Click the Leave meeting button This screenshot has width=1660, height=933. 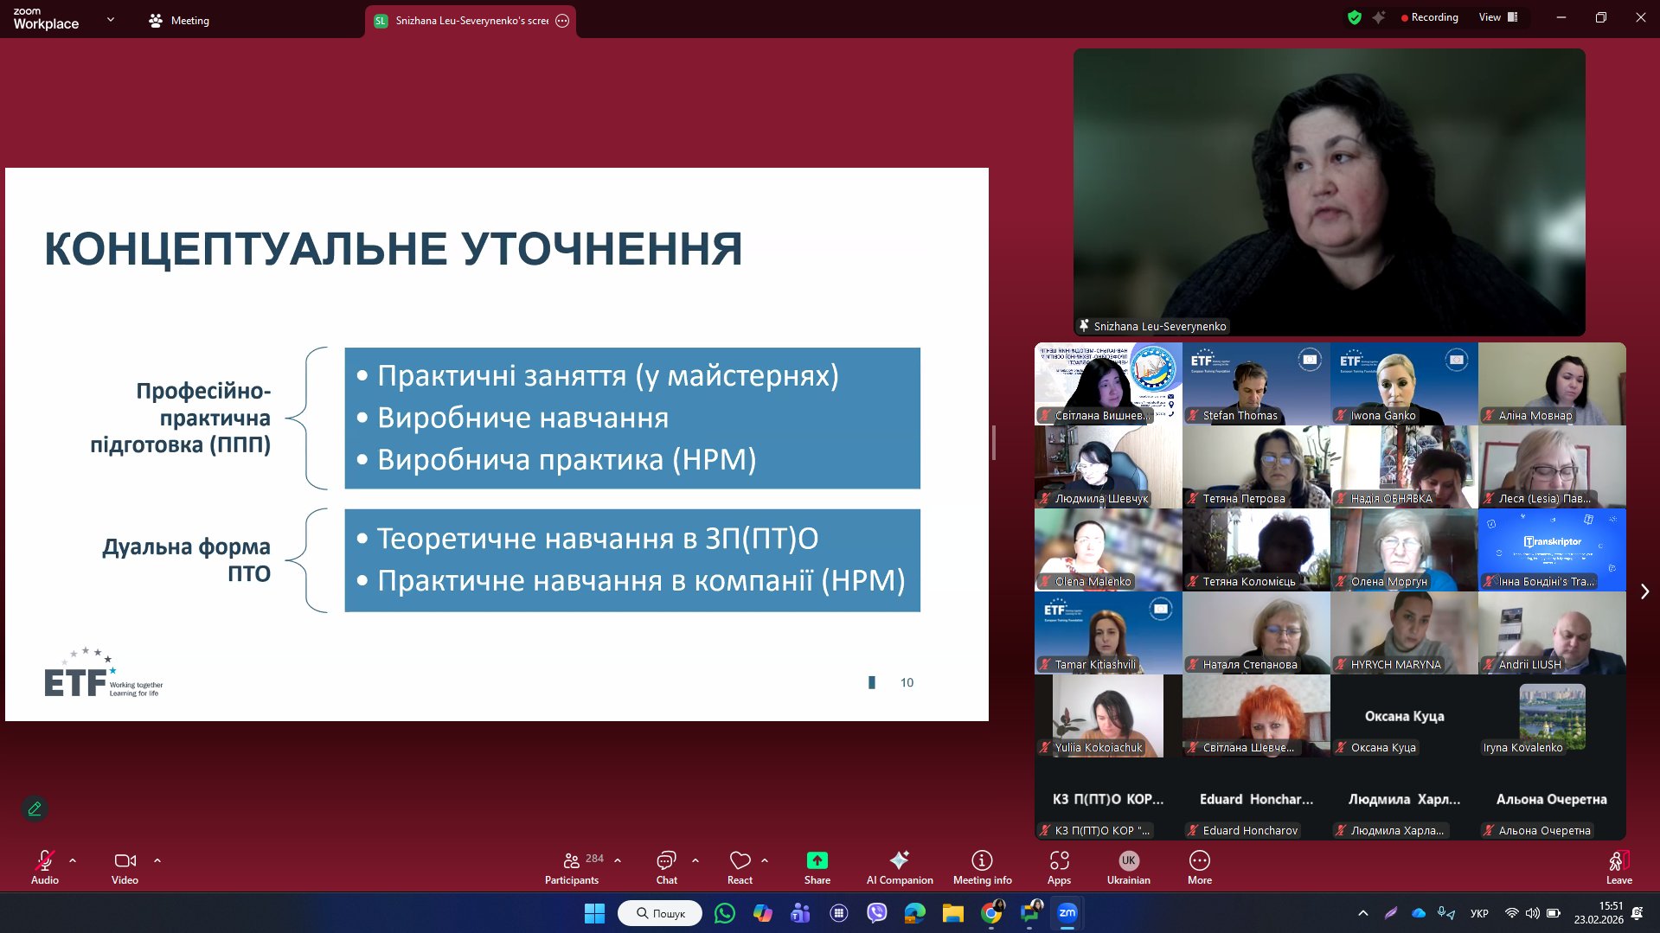[x=1618, y=866]
